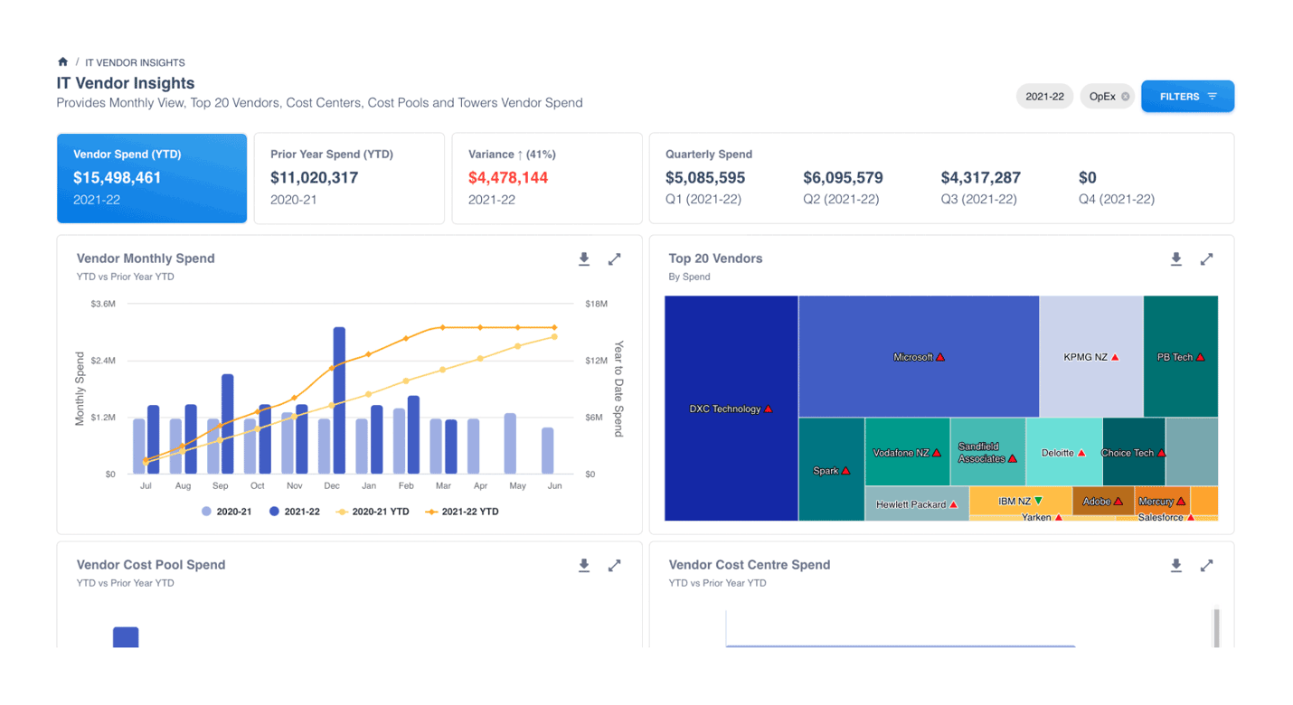
Task: Go to the home breadcrumb icon
Action: (62, 61)
